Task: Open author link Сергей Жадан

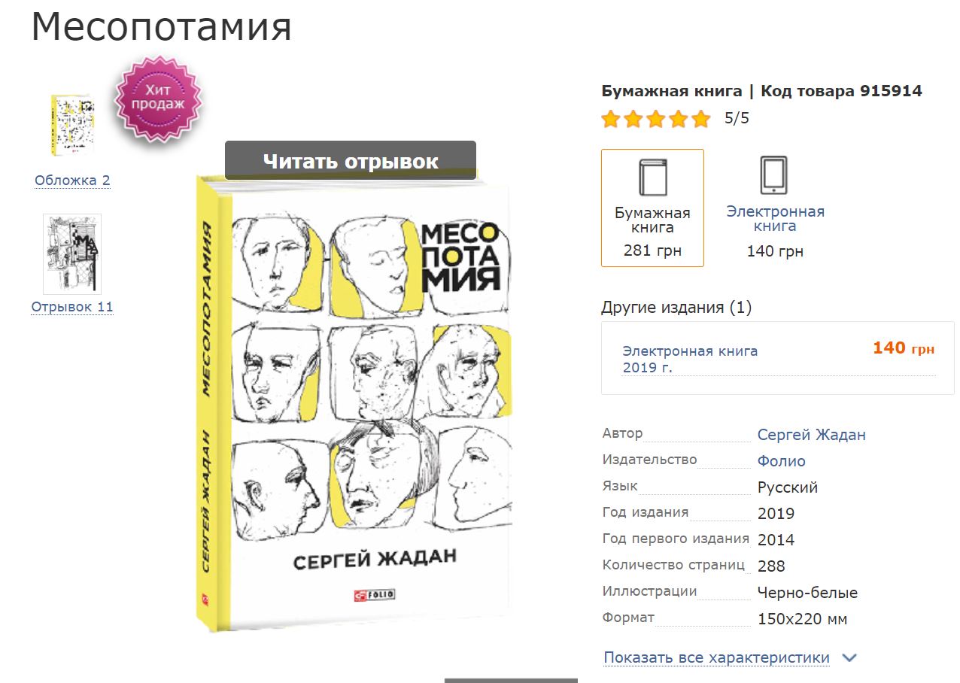Action: point(811,435)
